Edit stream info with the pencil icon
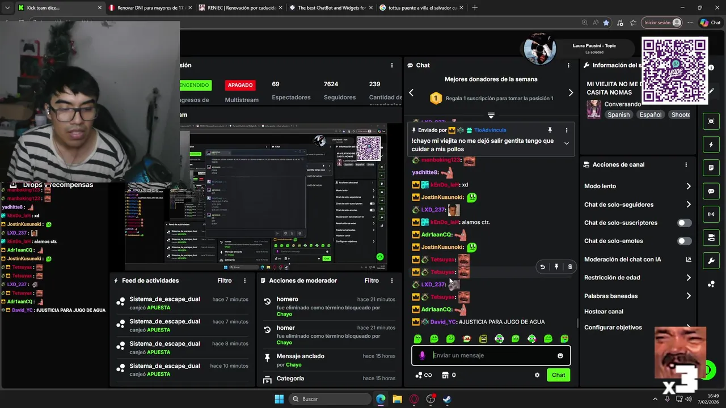 (x=711, y=91)
